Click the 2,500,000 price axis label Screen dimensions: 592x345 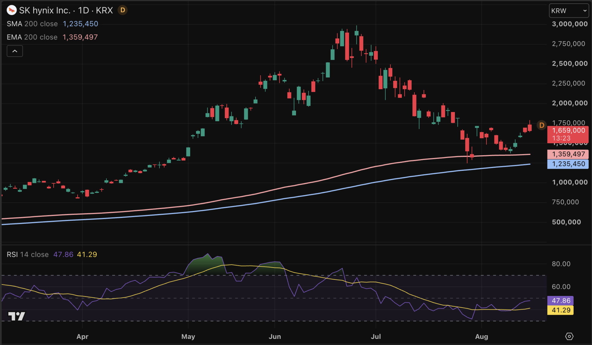pos(570,64)
